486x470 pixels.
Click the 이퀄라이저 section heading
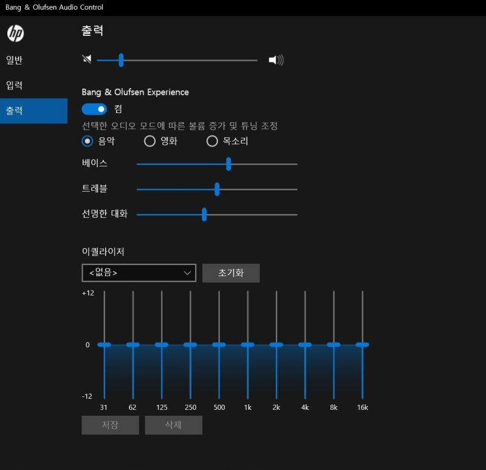point(103,251)
